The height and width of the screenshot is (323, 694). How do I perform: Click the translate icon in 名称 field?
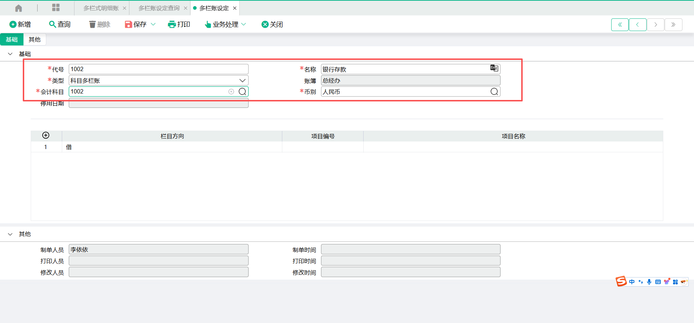tap(494, 68)
